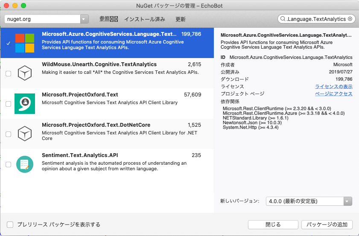This screenshot has width=359, height=236.
Task: Click the green zoom window button
Action: 23,6
